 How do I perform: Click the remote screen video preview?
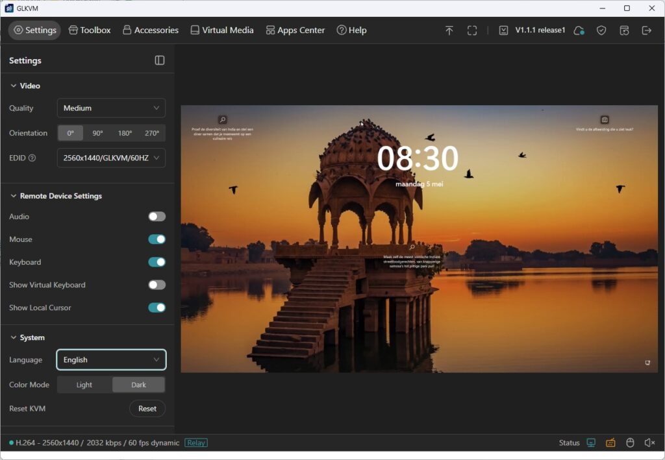click(x=419, y=239)
